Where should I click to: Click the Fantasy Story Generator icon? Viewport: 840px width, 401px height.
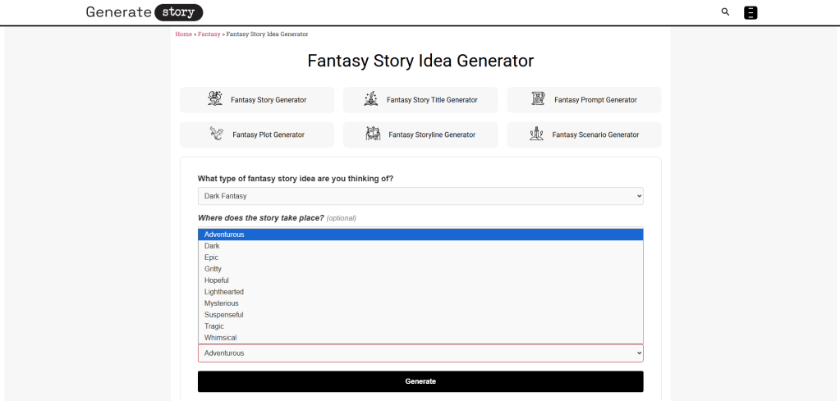coord(215,99)
